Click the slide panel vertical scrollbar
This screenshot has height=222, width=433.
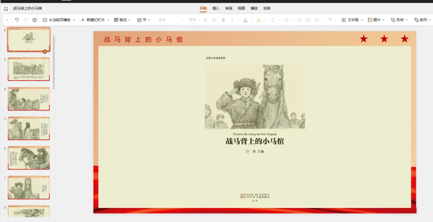(54, 63)
